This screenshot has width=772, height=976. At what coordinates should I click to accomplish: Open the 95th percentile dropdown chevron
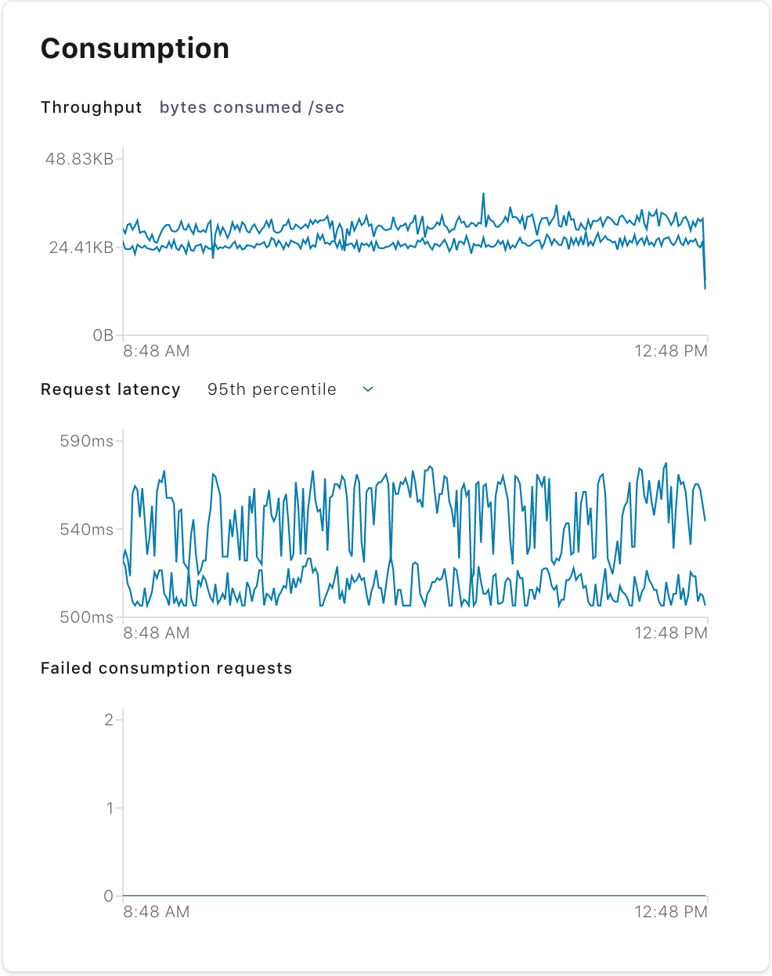368,389
